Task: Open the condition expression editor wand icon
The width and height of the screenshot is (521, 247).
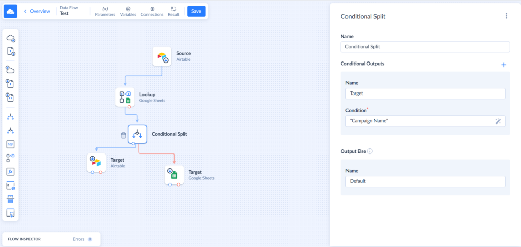Action: click(498, 121)
